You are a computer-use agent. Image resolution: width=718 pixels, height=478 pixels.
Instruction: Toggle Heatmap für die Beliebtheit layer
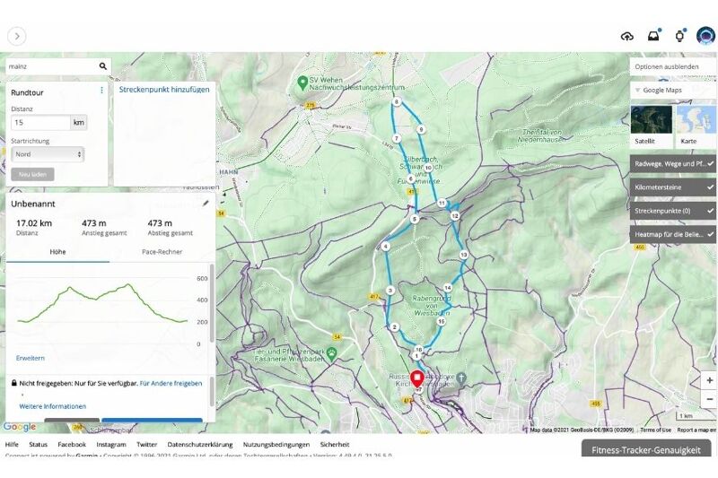pyautogui.click(x=673, y=234)
